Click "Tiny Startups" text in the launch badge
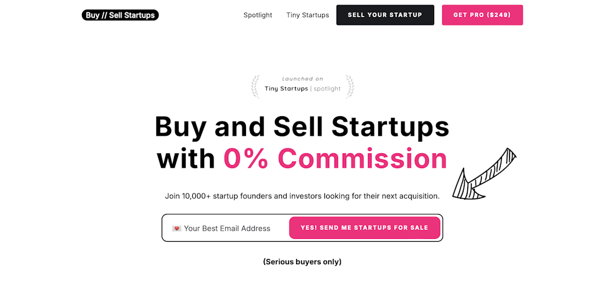 pyautogui.click(x=286, y=89)
